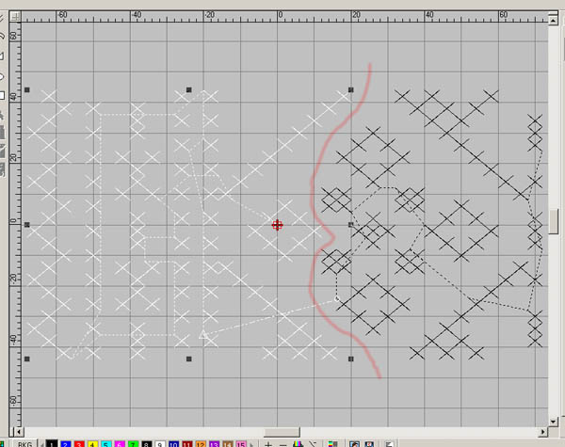
Task: Click the vertical scrollbar thumb
Action: tap(553, 221)
